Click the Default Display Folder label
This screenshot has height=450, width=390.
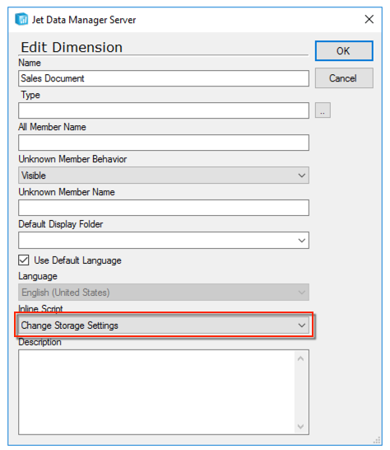[60, 224]
